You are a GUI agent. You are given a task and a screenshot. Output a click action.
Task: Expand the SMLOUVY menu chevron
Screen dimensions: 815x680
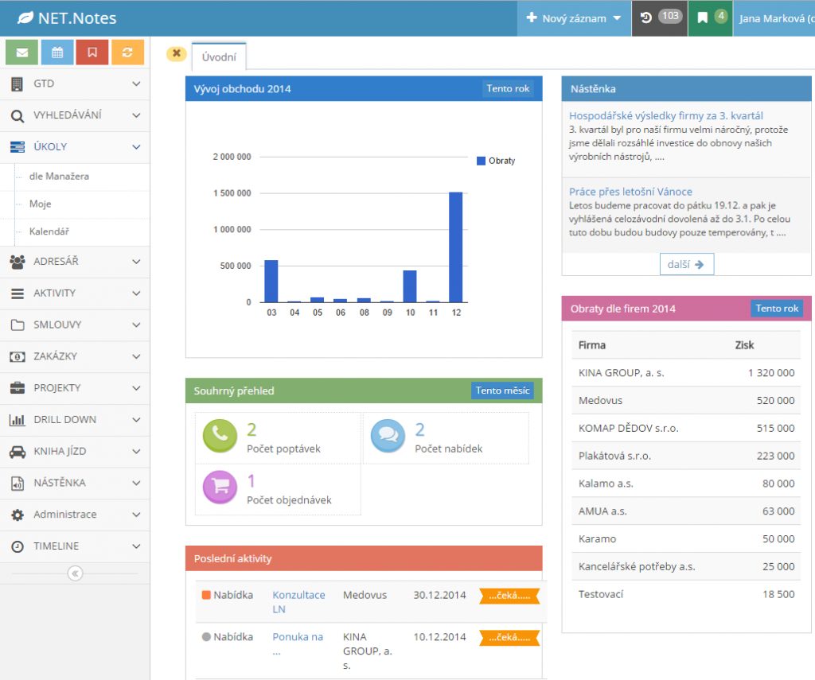coord(136,325)
